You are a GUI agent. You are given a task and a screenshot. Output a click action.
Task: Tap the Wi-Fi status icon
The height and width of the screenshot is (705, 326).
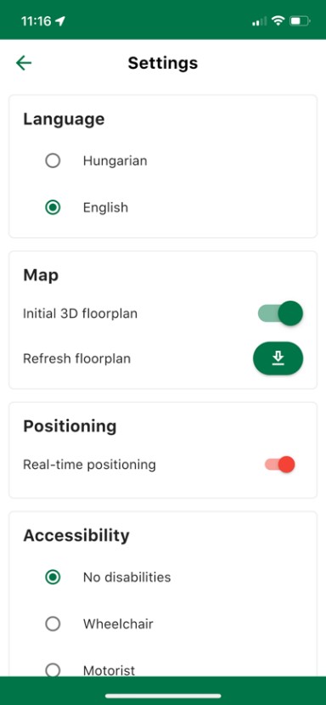[x=278, y=20]
